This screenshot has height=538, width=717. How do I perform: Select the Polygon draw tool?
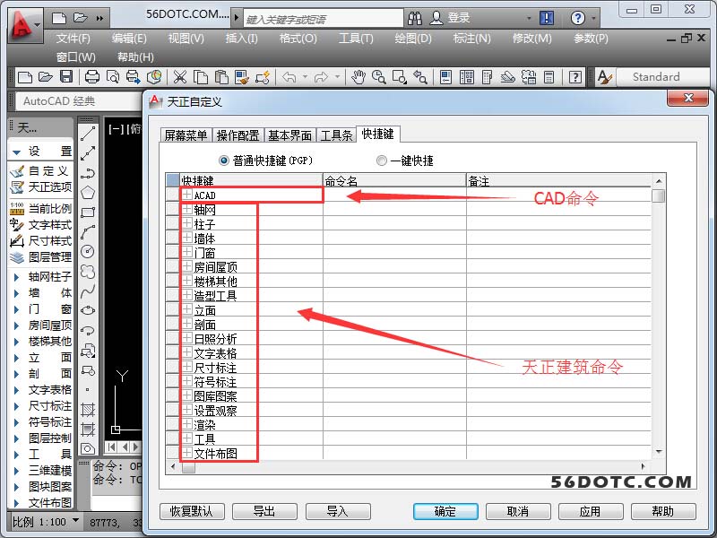[x=88, y=192]
